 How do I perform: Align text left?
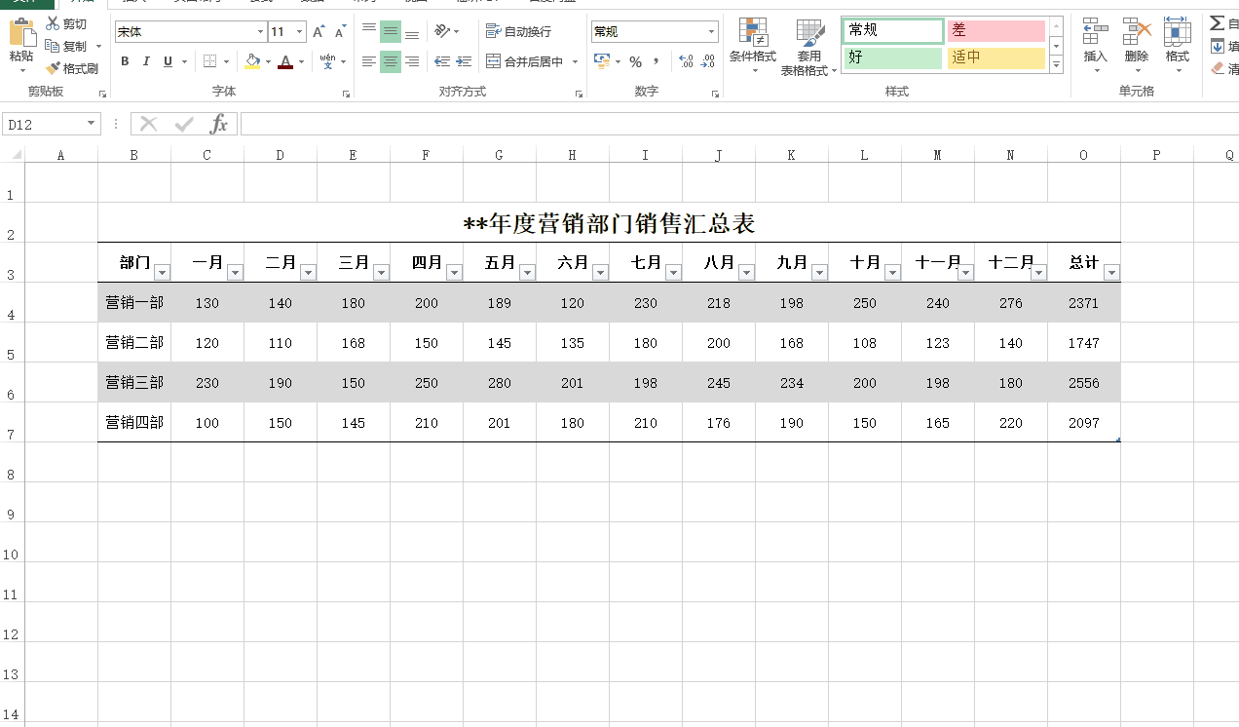pos(369,61)
